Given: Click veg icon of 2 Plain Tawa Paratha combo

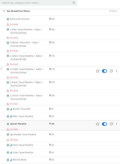Looking at the screenshot, I should 8,29.
